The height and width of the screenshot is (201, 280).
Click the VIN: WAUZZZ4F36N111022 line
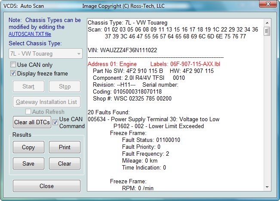coord(122,50)
